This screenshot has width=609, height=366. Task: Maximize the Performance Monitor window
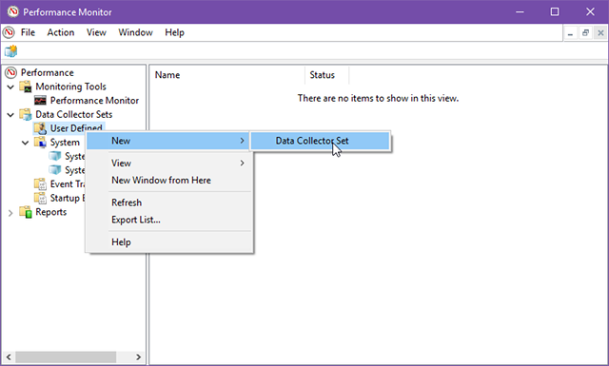555,12
